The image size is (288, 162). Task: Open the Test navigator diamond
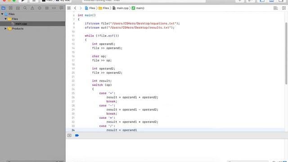40,8
